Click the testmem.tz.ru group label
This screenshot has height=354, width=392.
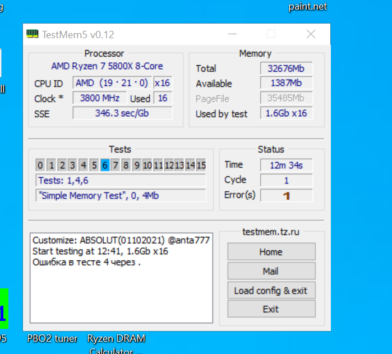pos(271,232)
